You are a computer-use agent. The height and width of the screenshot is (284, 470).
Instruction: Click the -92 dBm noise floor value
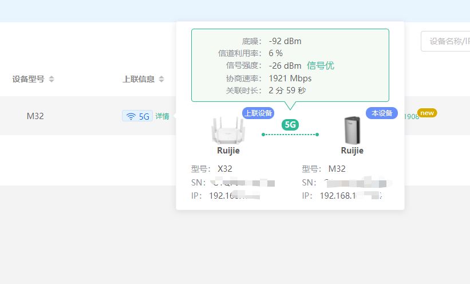click(x=285, y=41)
